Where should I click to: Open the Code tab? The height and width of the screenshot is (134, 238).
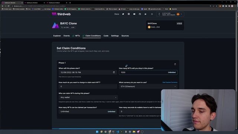point(106,36)
